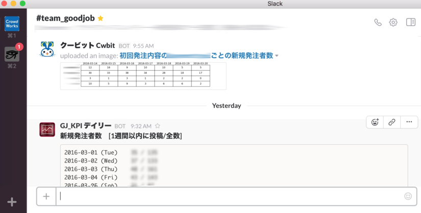Screen dimensions: 421x213
Task: Open the emoji picker in message box
Action: pyautogui.click(x=408, y=196)
